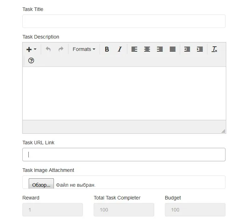
Task: Toggle italic formatting
Action: pos(120,49)
